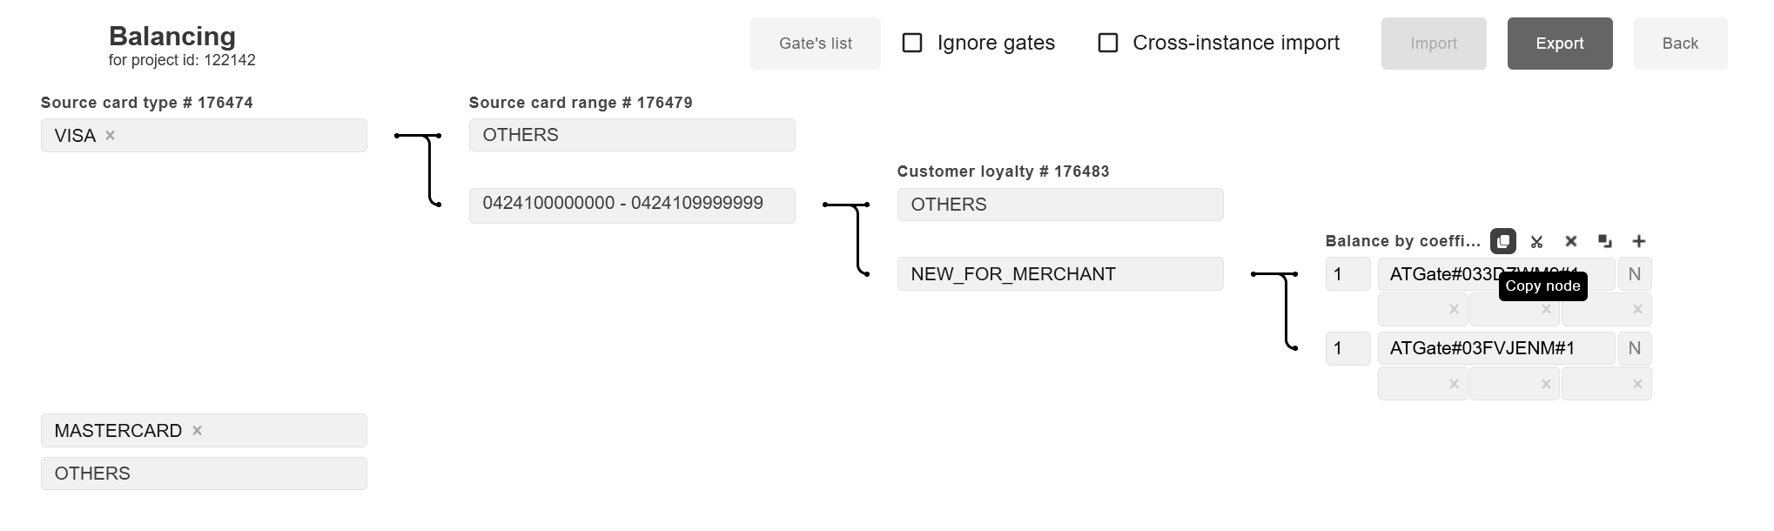Select the OTHERS row below MASTERCARD
This screenshot has width=1774, height=531.
pos(204,474)
